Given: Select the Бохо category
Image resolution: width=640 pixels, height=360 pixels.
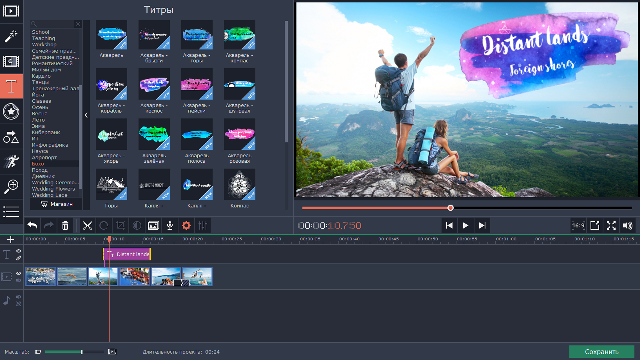Looking at the screenshot, I should 38,164.
